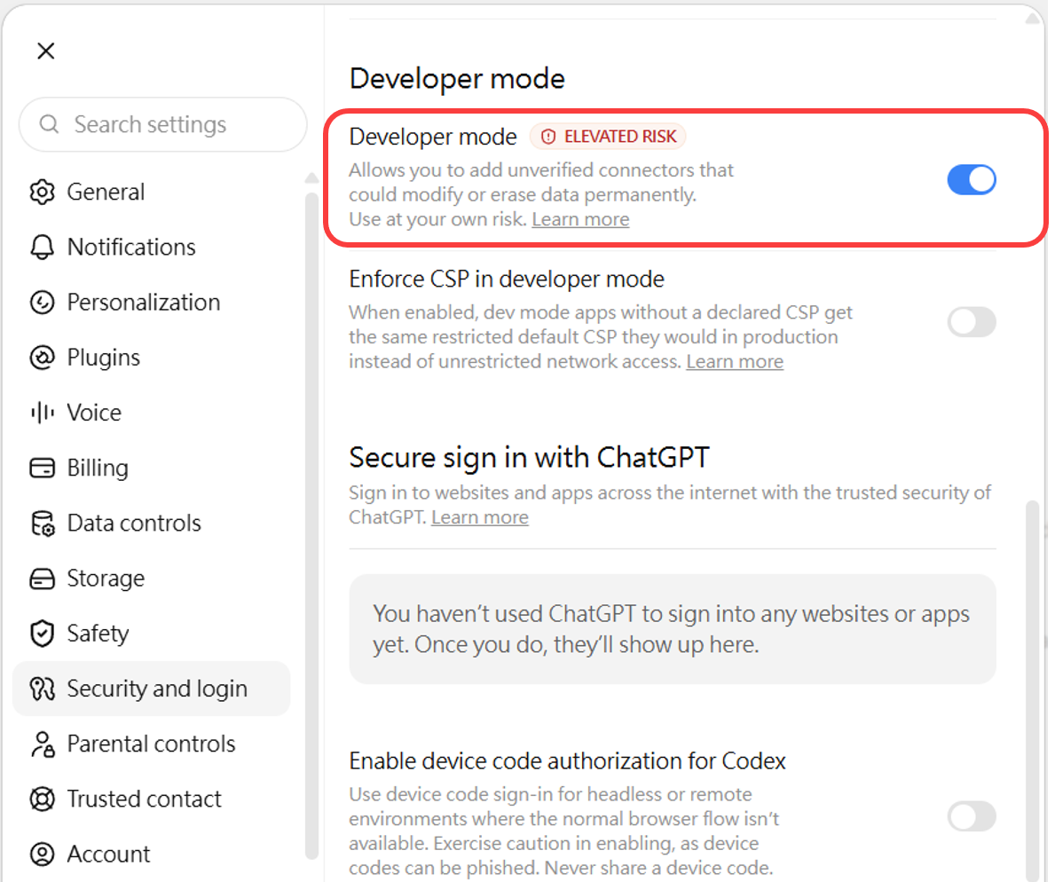Image resolution: width=1055 pixels, height=882 pixels.
Task: Go to Notifications settings
Action: pyautogui.click(x=131, y=248)
